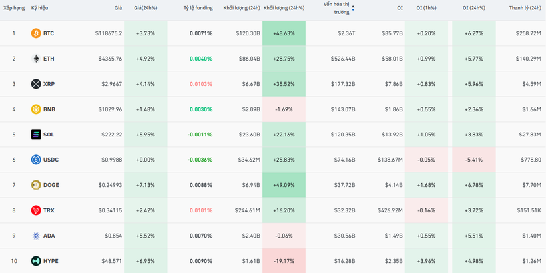Click the USDC coin icon
Image resolution: width=546 pixels, height=273 pixels.
coord(36,160)
